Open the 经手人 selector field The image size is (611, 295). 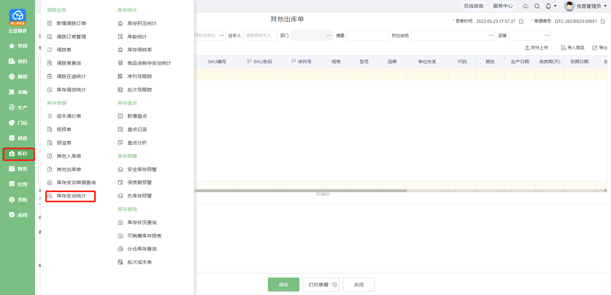tap(260, 35)
